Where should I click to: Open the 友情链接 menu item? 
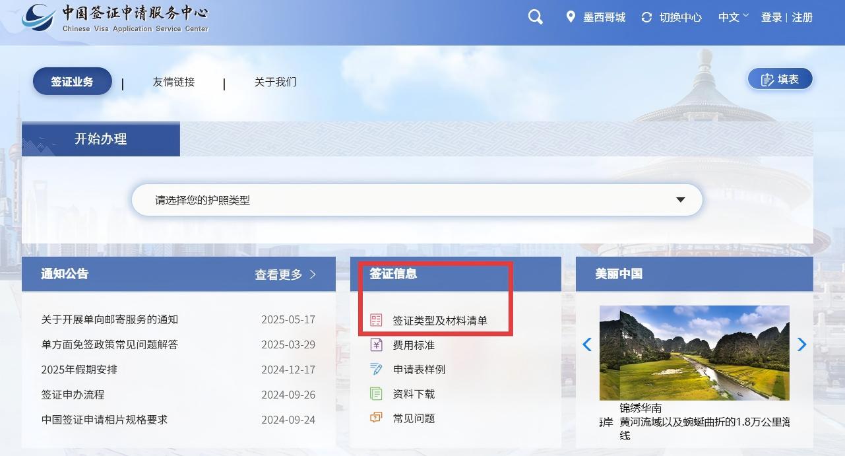pos(173,82)
